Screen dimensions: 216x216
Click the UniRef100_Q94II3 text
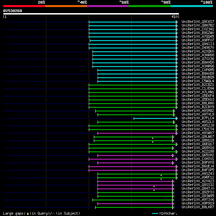pos(198,44)
